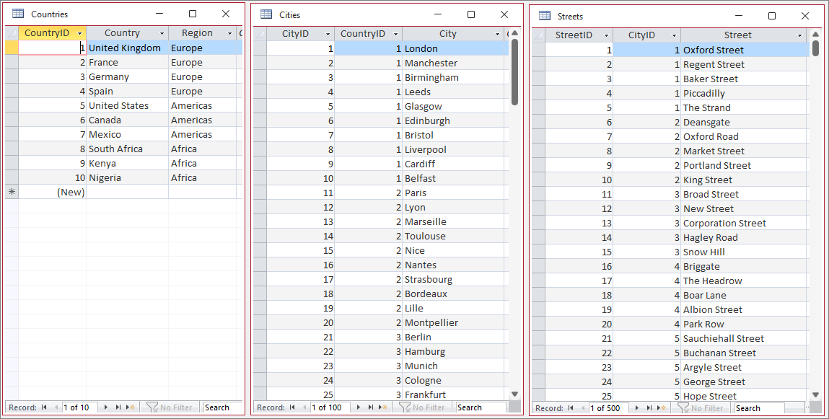829x419 pixels.
Task: Click record number field in Cities window
Action: pyautogui.click(x=330, y=407)
